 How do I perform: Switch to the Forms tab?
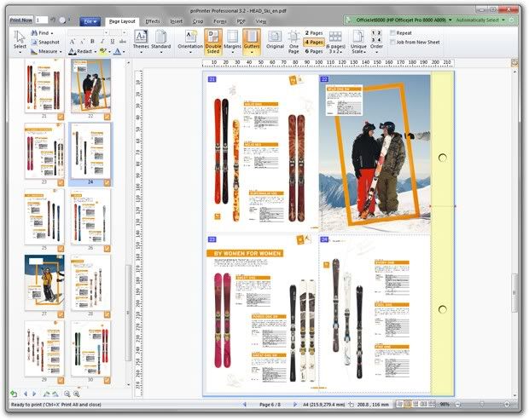(219, 21)
